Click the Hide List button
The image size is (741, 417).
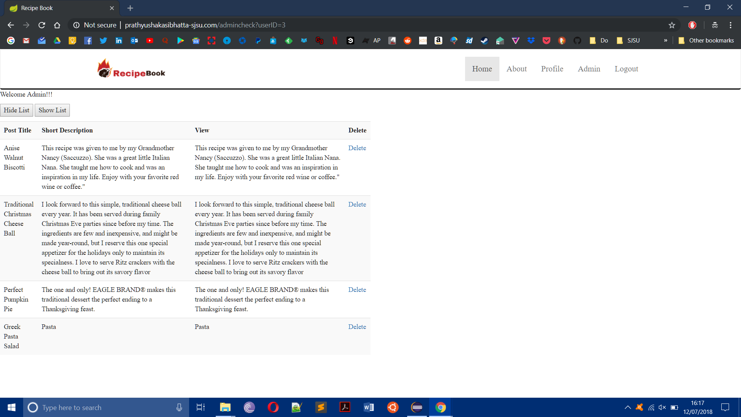(x=17, y=110)
